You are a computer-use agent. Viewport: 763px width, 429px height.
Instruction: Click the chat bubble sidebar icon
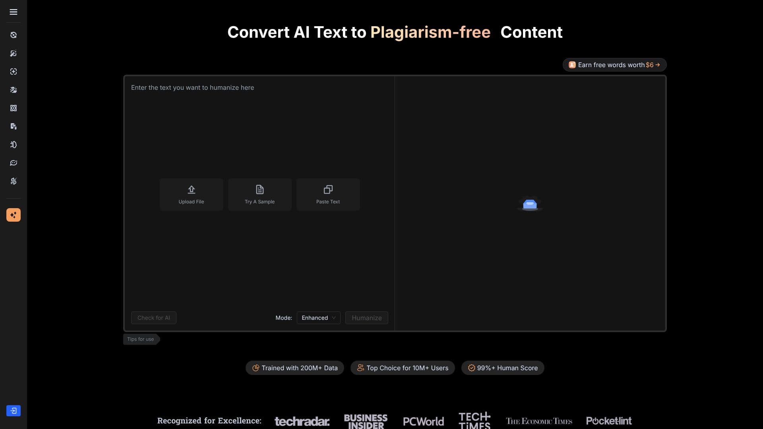tap(14, 163)
